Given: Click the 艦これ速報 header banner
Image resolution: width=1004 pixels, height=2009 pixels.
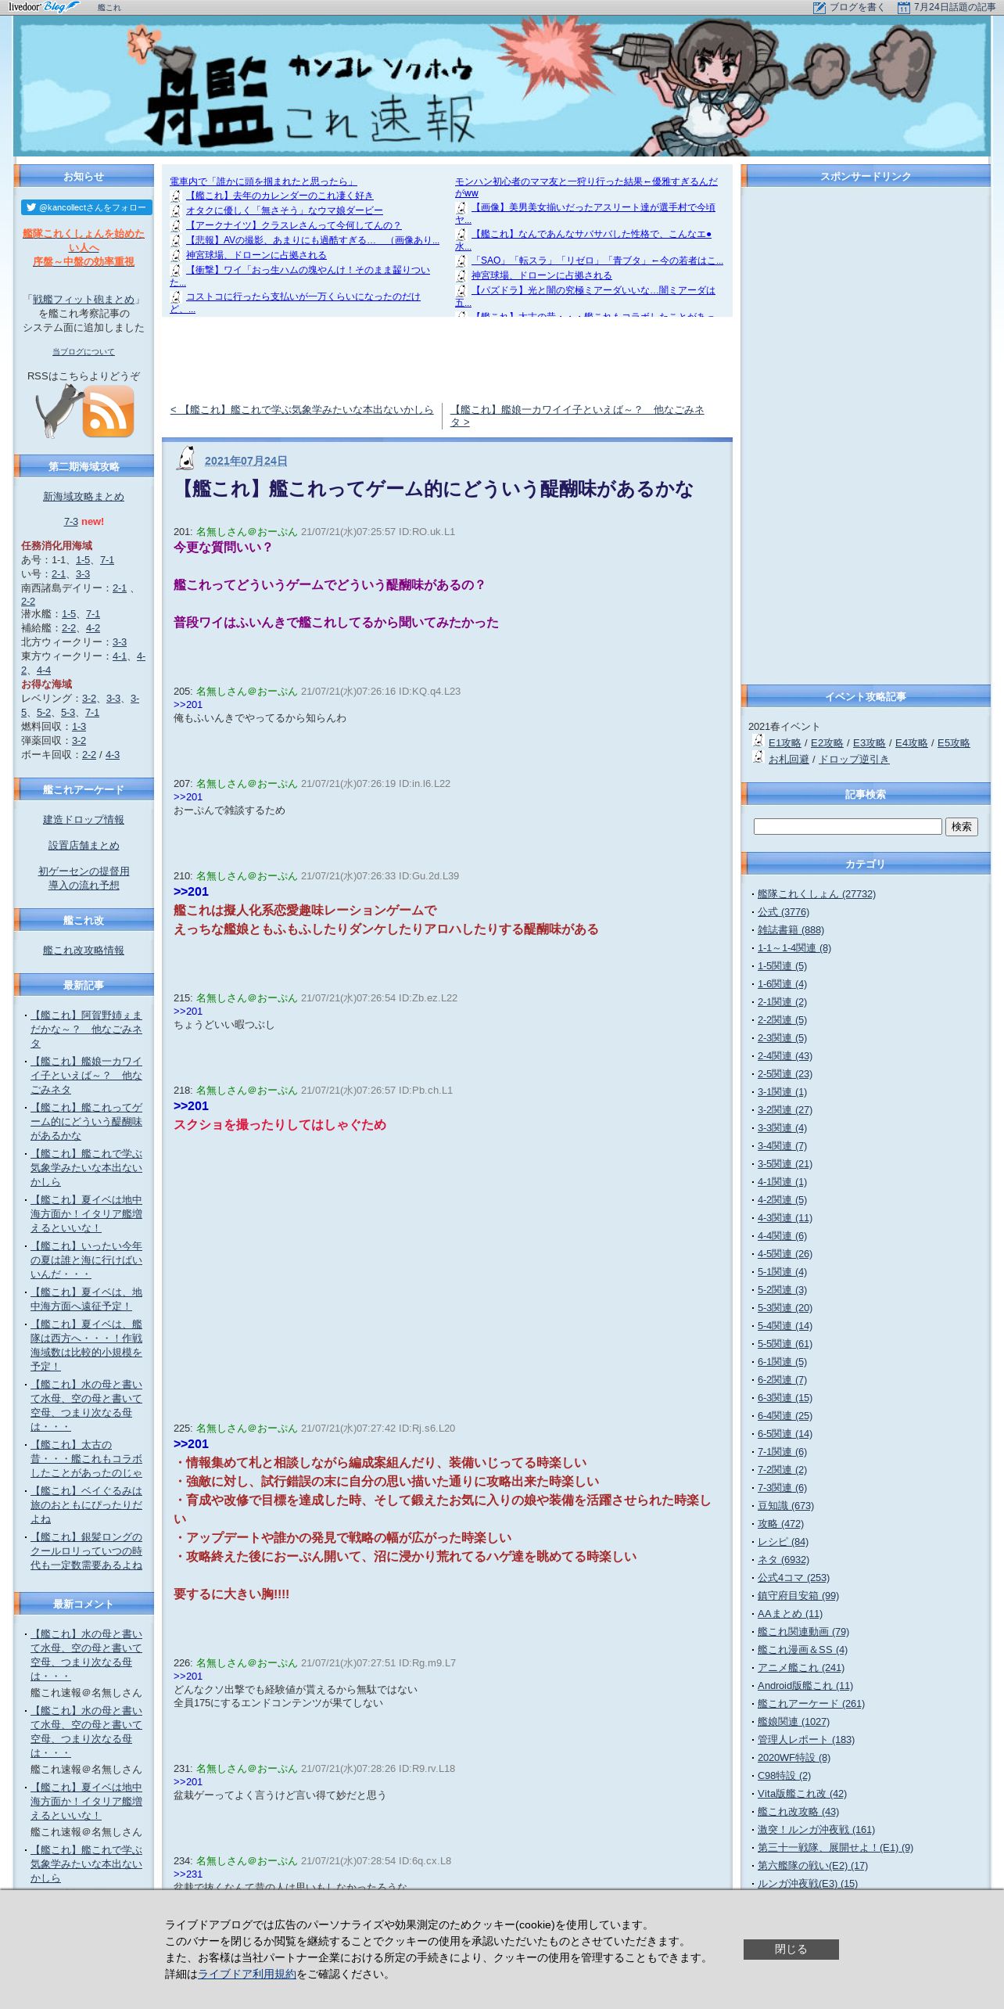Looking at the screenshot, I should coord(502,86).
